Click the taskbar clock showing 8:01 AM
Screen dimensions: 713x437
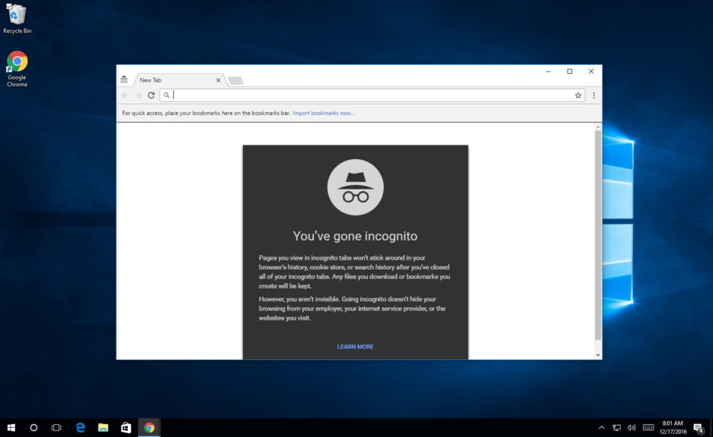[673, 427]
